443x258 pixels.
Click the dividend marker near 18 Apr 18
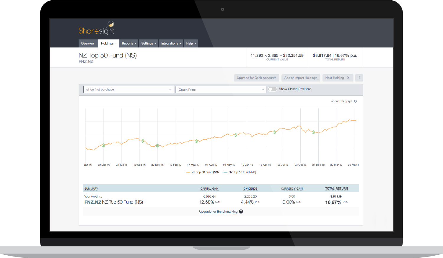pyautogui.click(x=275, y=132)
